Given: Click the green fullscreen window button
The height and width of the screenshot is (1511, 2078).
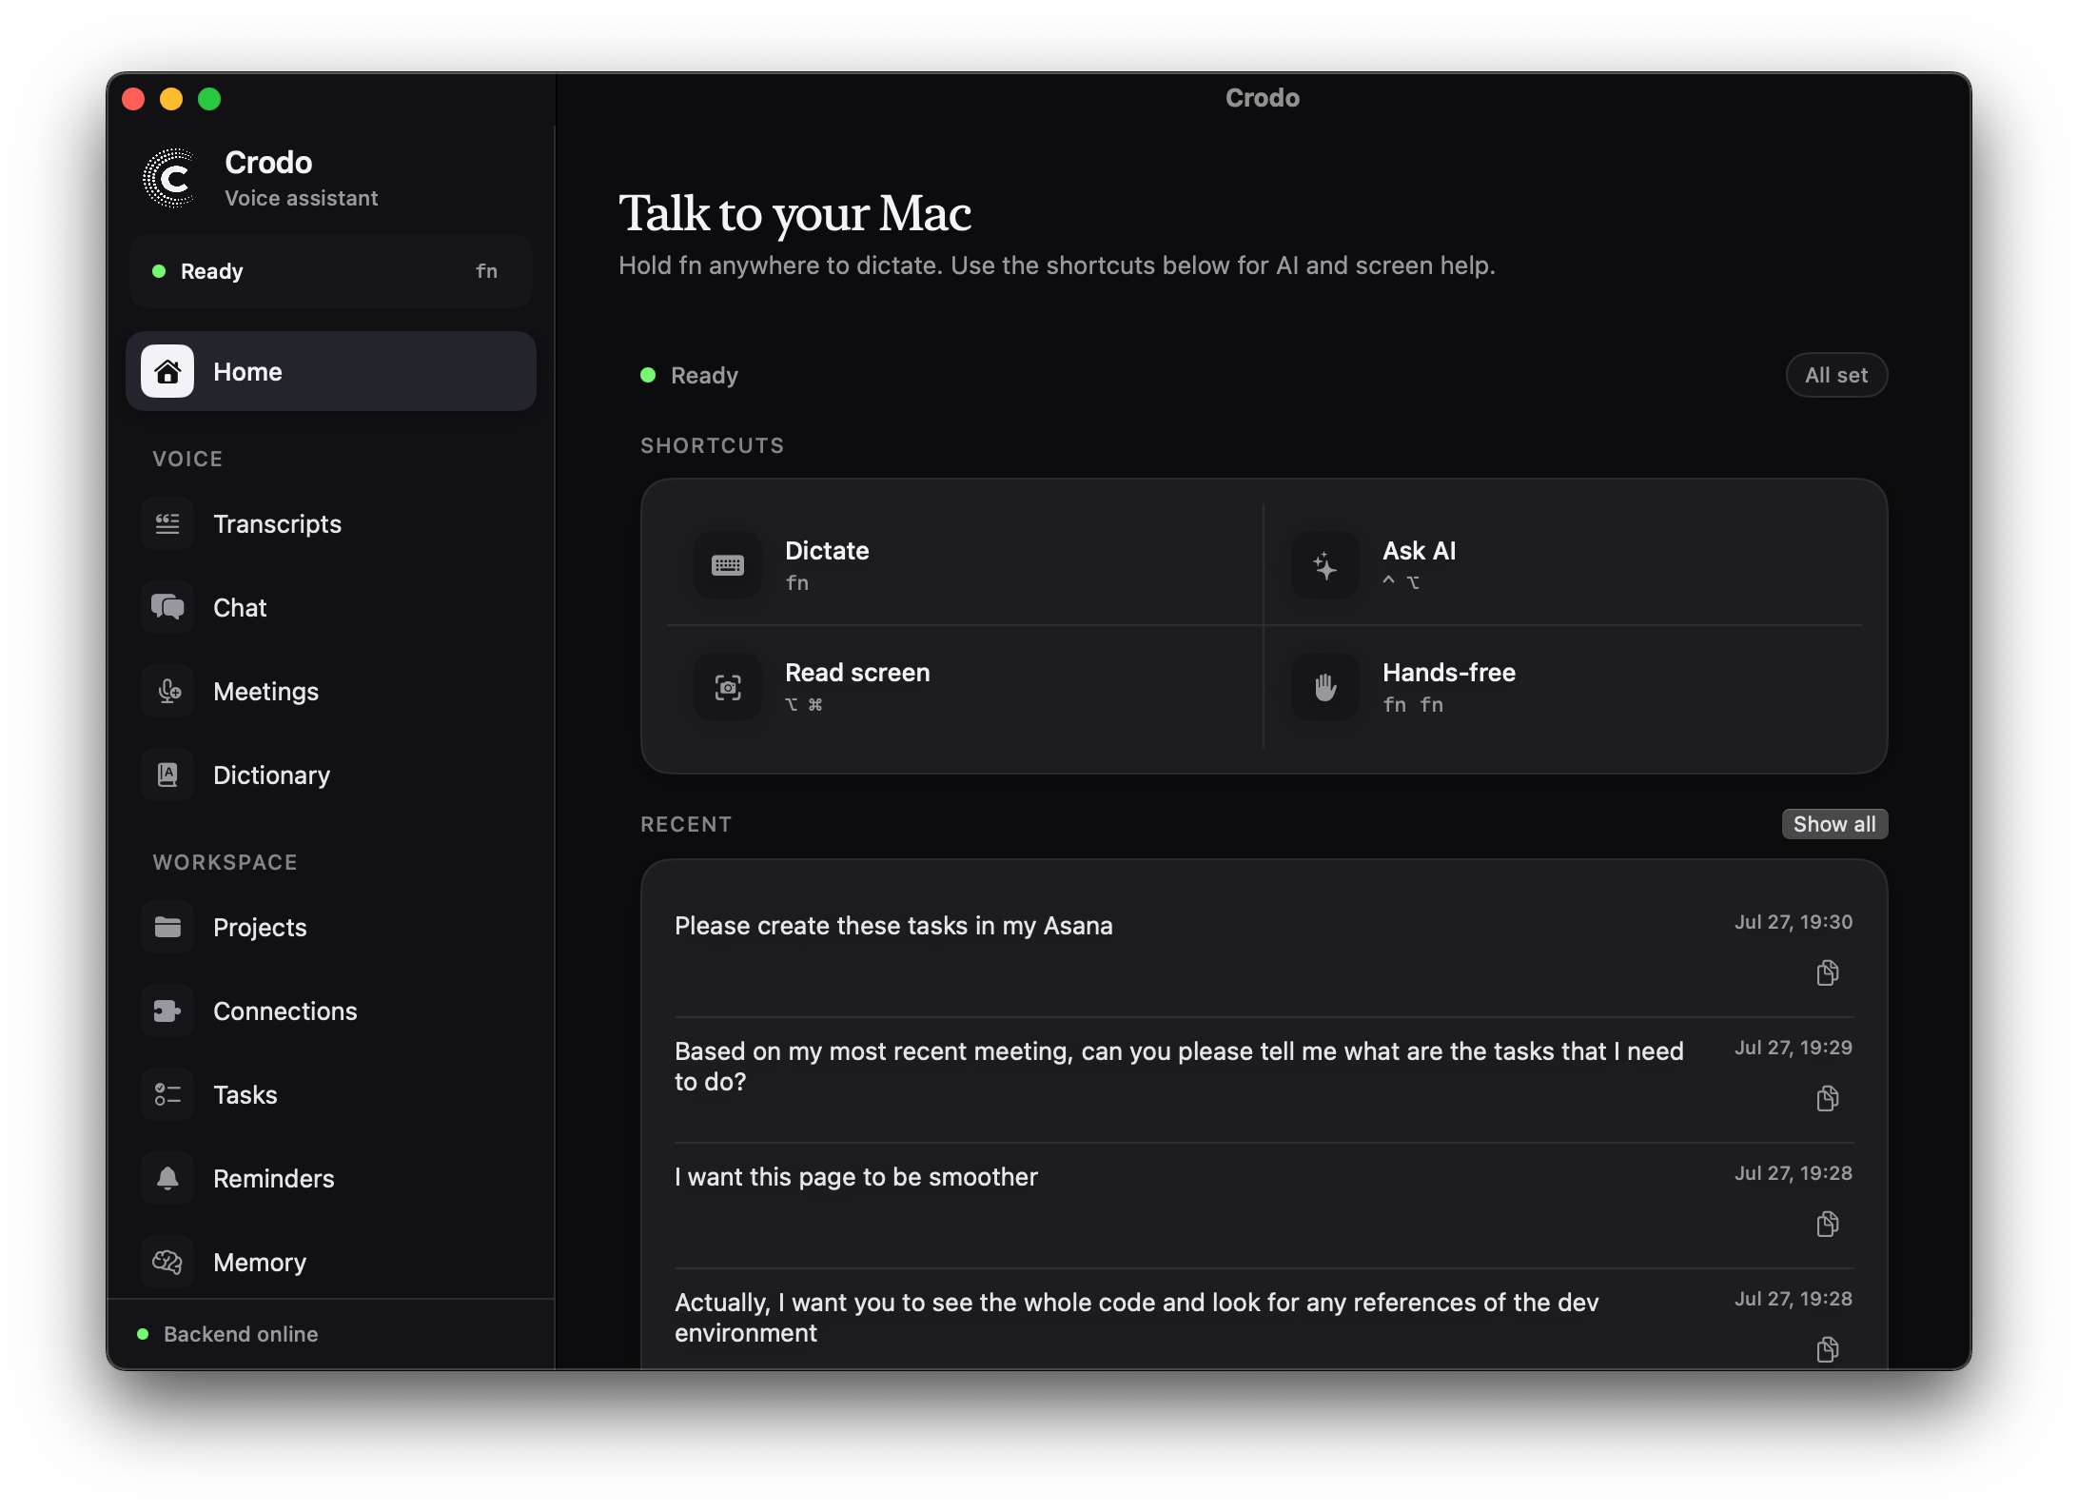Looking at the screenshot, I should (x=209, y=99).
